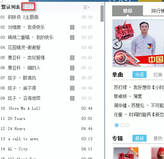Select track 12 24 Hours

[x=16, y=129]
